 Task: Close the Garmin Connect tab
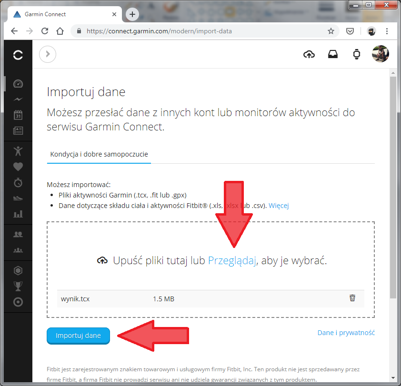(x=114, y=14)
